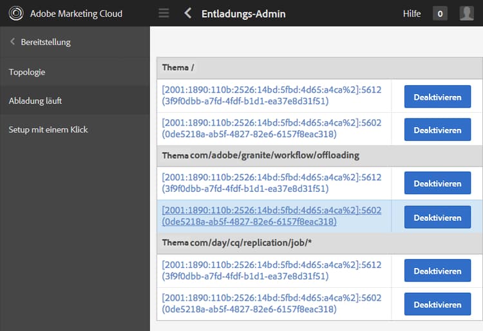Deactivate the 5602 instance for replication/job
Image resolution: width=483 pixels, height=331 pixels.
tap(437, 304)
